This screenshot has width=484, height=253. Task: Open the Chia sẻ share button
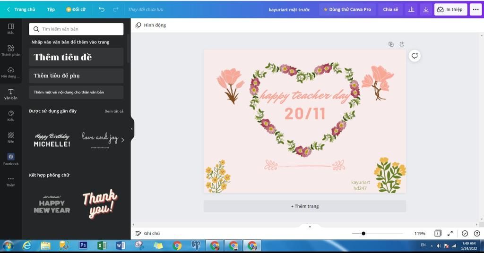[390, 9]
